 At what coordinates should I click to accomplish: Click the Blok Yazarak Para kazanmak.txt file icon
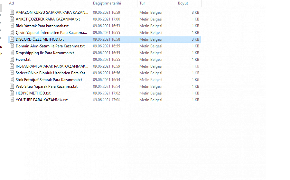tap(12, 26)
